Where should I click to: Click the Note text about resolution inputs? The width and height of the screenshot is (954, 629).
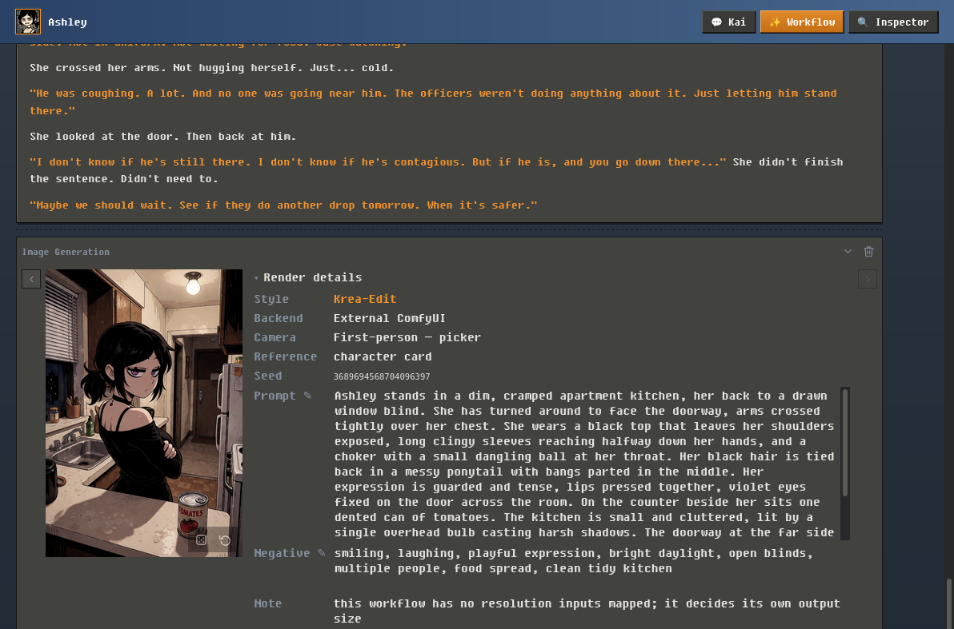[x=587, y=611]
